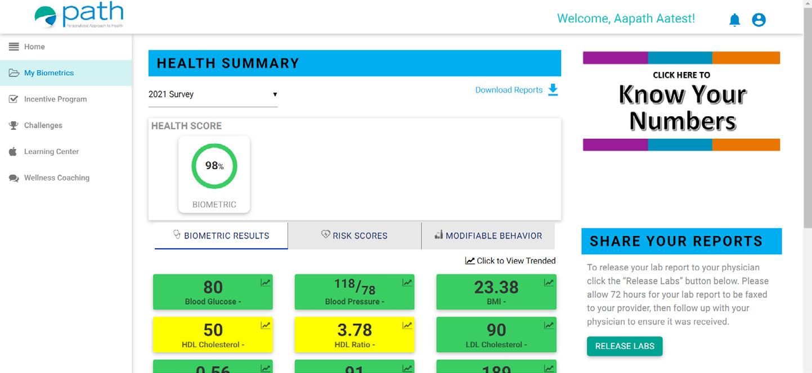This screenshot has width=812, height=373.
Task: View trend chart for Blood Pressure
Action: click(407, 283)
